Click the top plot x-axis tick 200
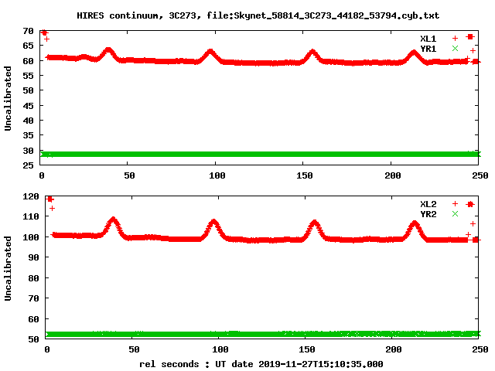This screenshot has width=495, height=371. click(392, 175)
